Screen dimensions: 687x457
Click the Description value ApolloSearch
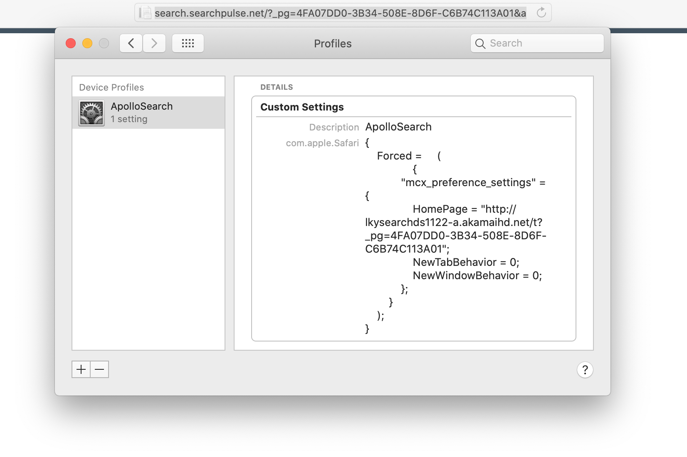point(398,127)
